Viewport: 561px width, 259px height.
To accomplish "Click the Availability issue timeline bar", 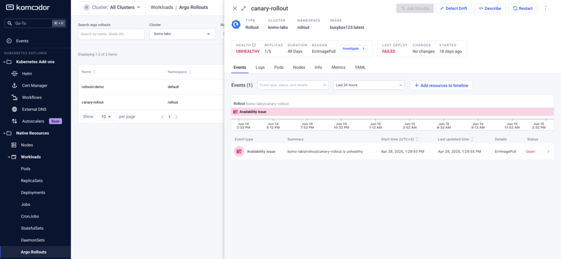I will point(392,112).
